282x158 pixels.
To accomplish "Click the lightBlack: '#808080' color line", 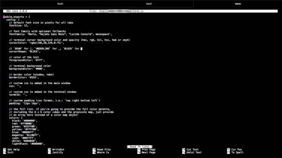I will coord(29,144).
